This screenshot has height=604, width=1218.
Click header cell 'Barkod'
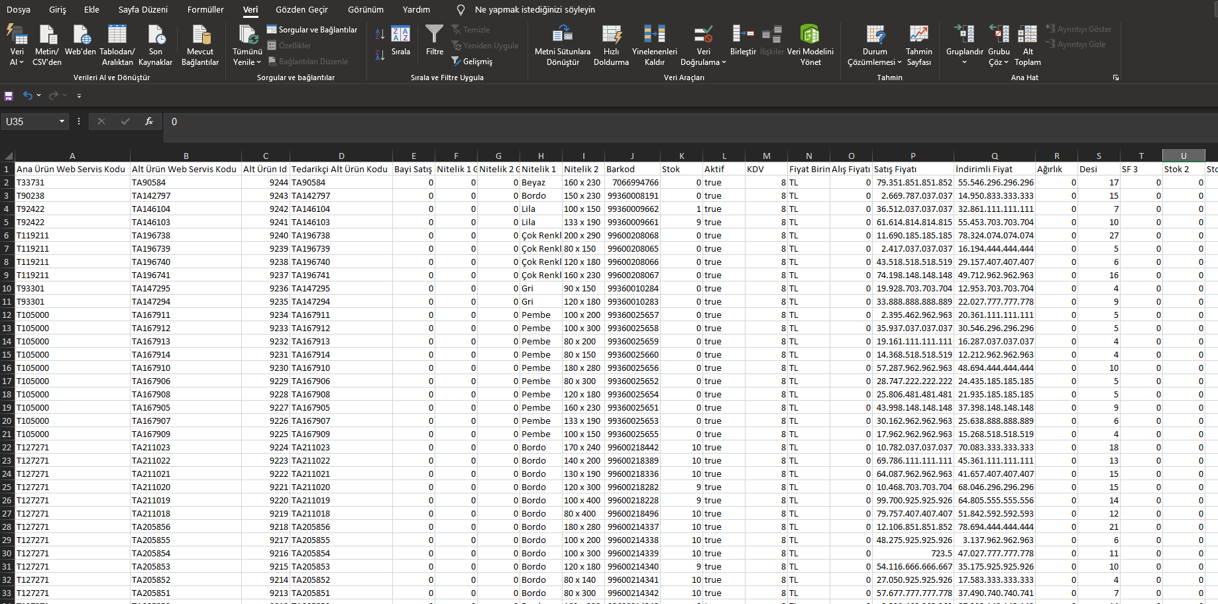pos(632,169)
